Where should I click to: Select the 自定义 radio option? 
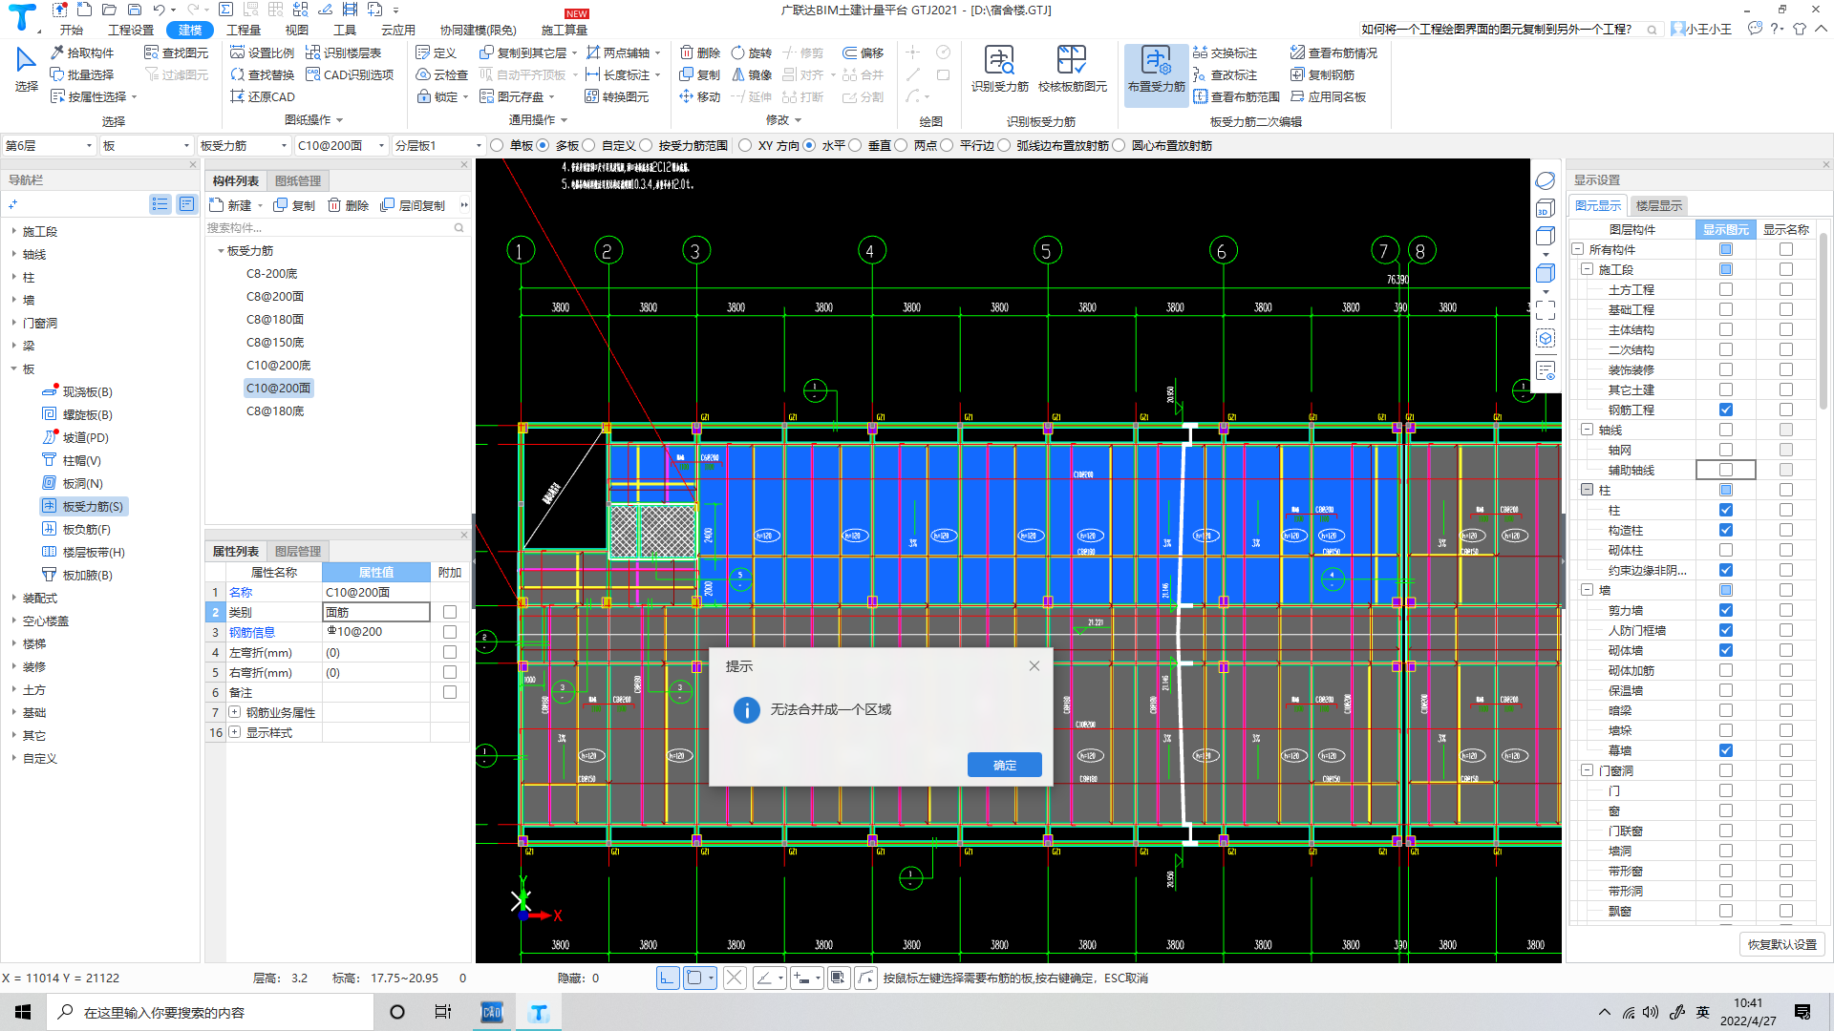(x=588, y=145)
